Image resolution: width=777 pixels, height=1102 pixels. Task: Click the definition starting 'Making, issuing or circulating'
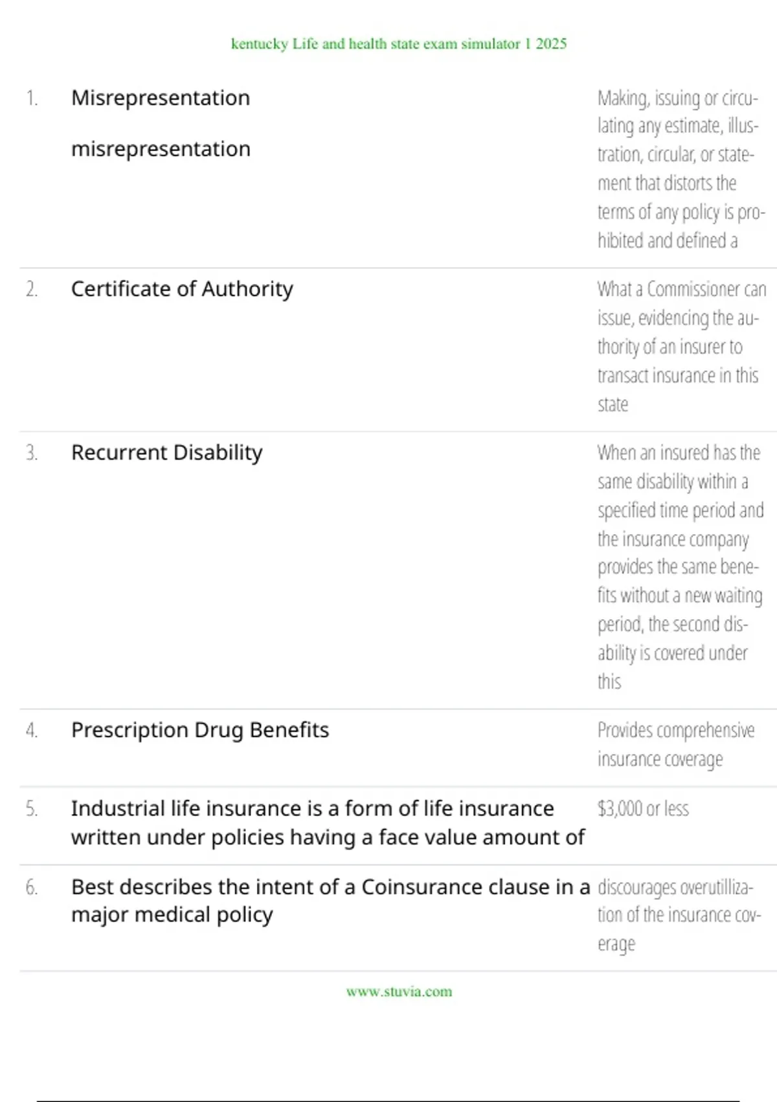(x=680, y=169)
